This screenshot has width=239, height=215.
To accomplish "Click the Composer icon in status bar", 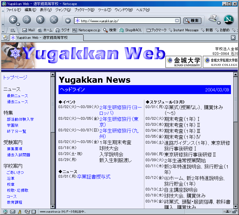I will tap(27, 211).
